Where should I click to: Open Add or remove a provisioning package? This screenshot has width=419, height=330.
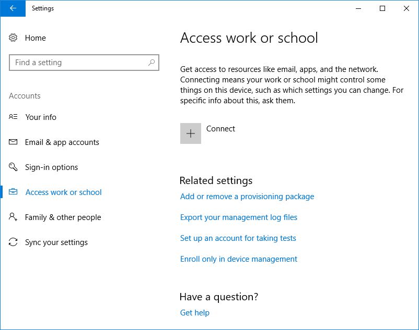pos(247,197)
